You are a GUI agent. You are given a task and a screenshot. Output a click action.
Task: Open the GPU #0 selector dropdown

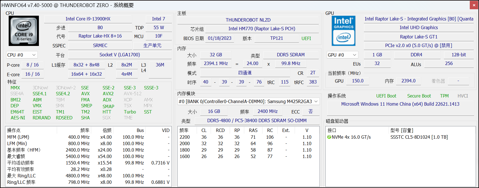tap(342, 55)
